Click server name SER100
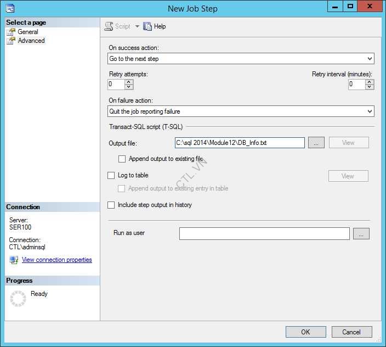386x347 pixels. 20,227
